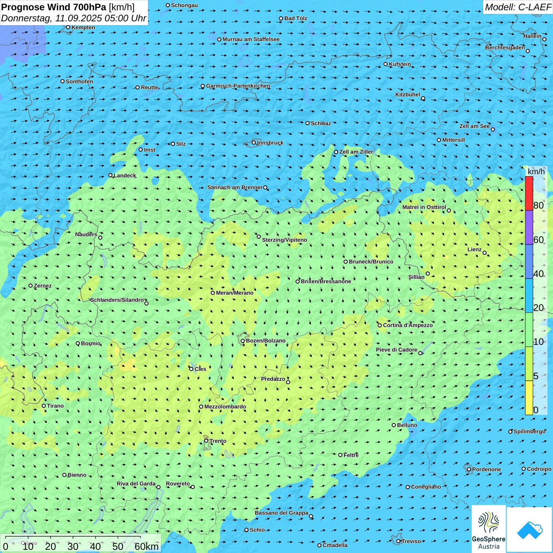This screenshot has width=553, height=553.
Task: Click the Bruneck/Brunico marker
Action: coord(346,261)
